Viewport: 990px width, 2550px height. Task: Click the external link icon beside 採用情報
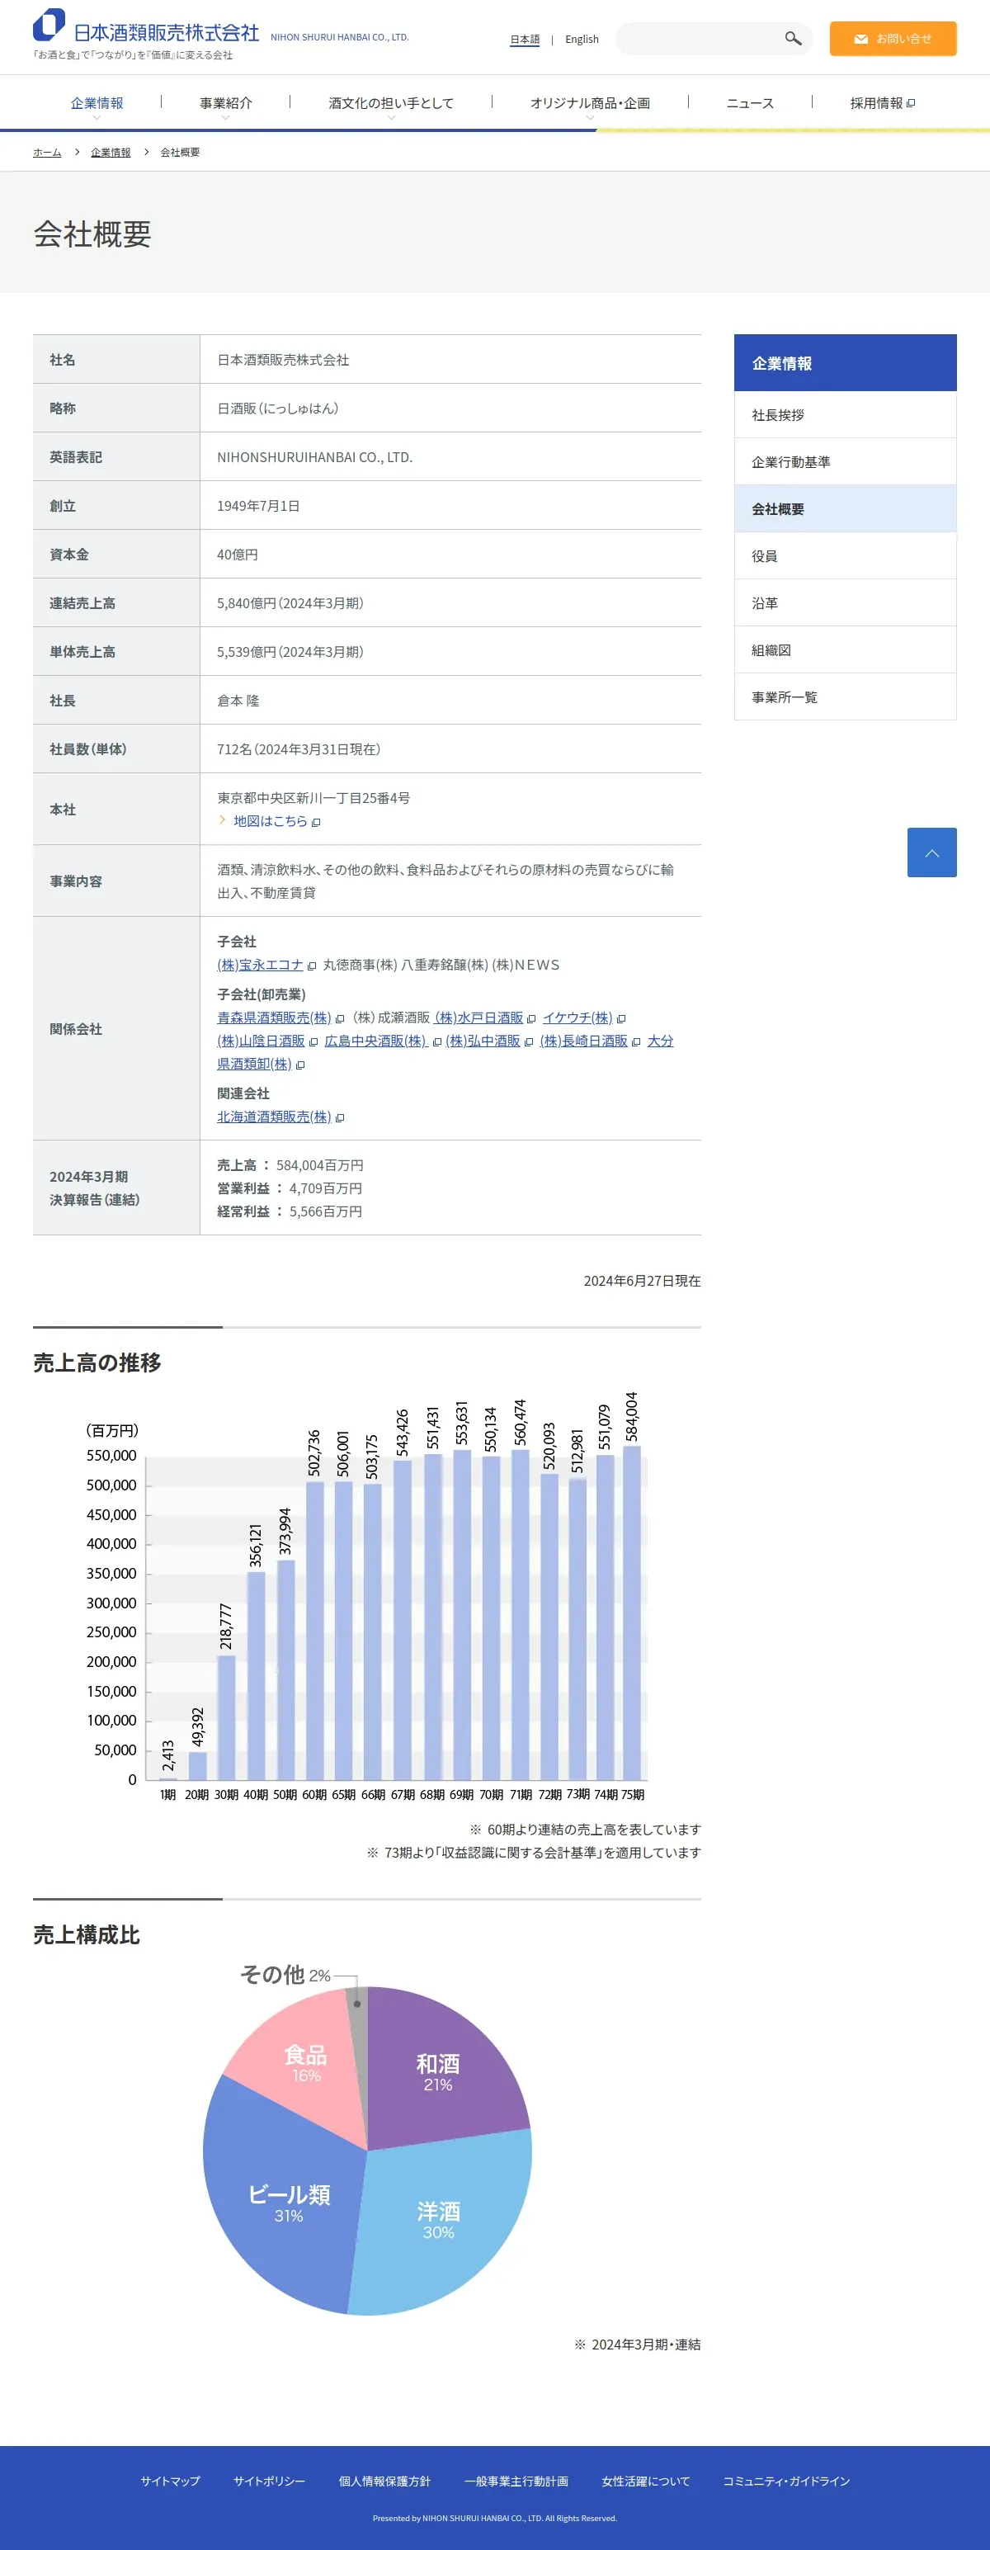pos(911,103)
